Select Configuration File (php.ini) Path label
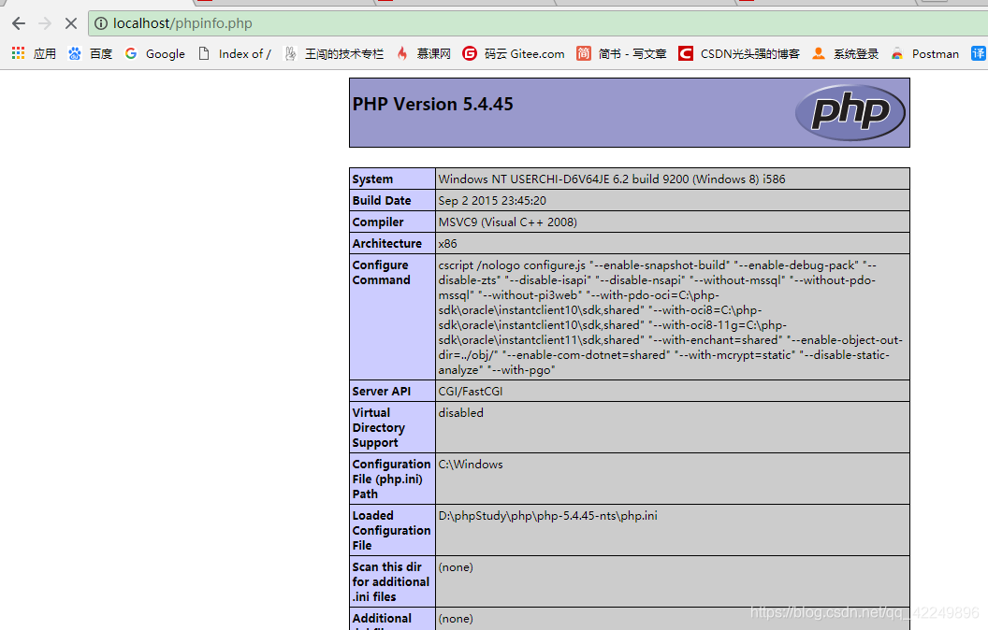Screen dimensions: 988x630 [391, 479]
